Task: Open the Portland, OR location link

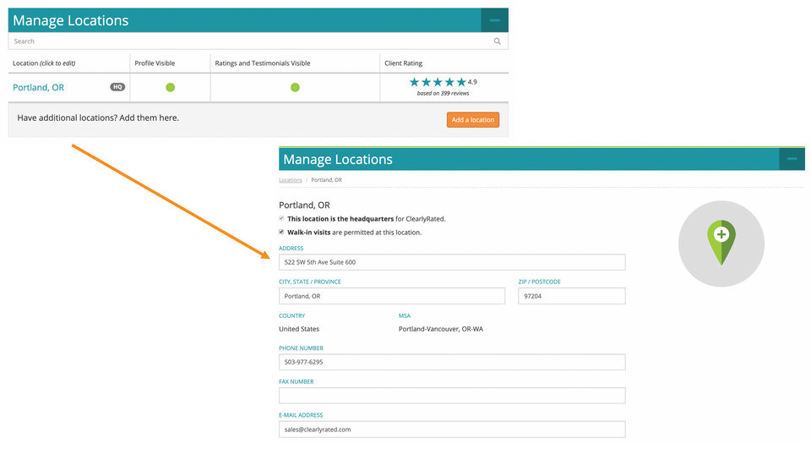Action: 38,88
